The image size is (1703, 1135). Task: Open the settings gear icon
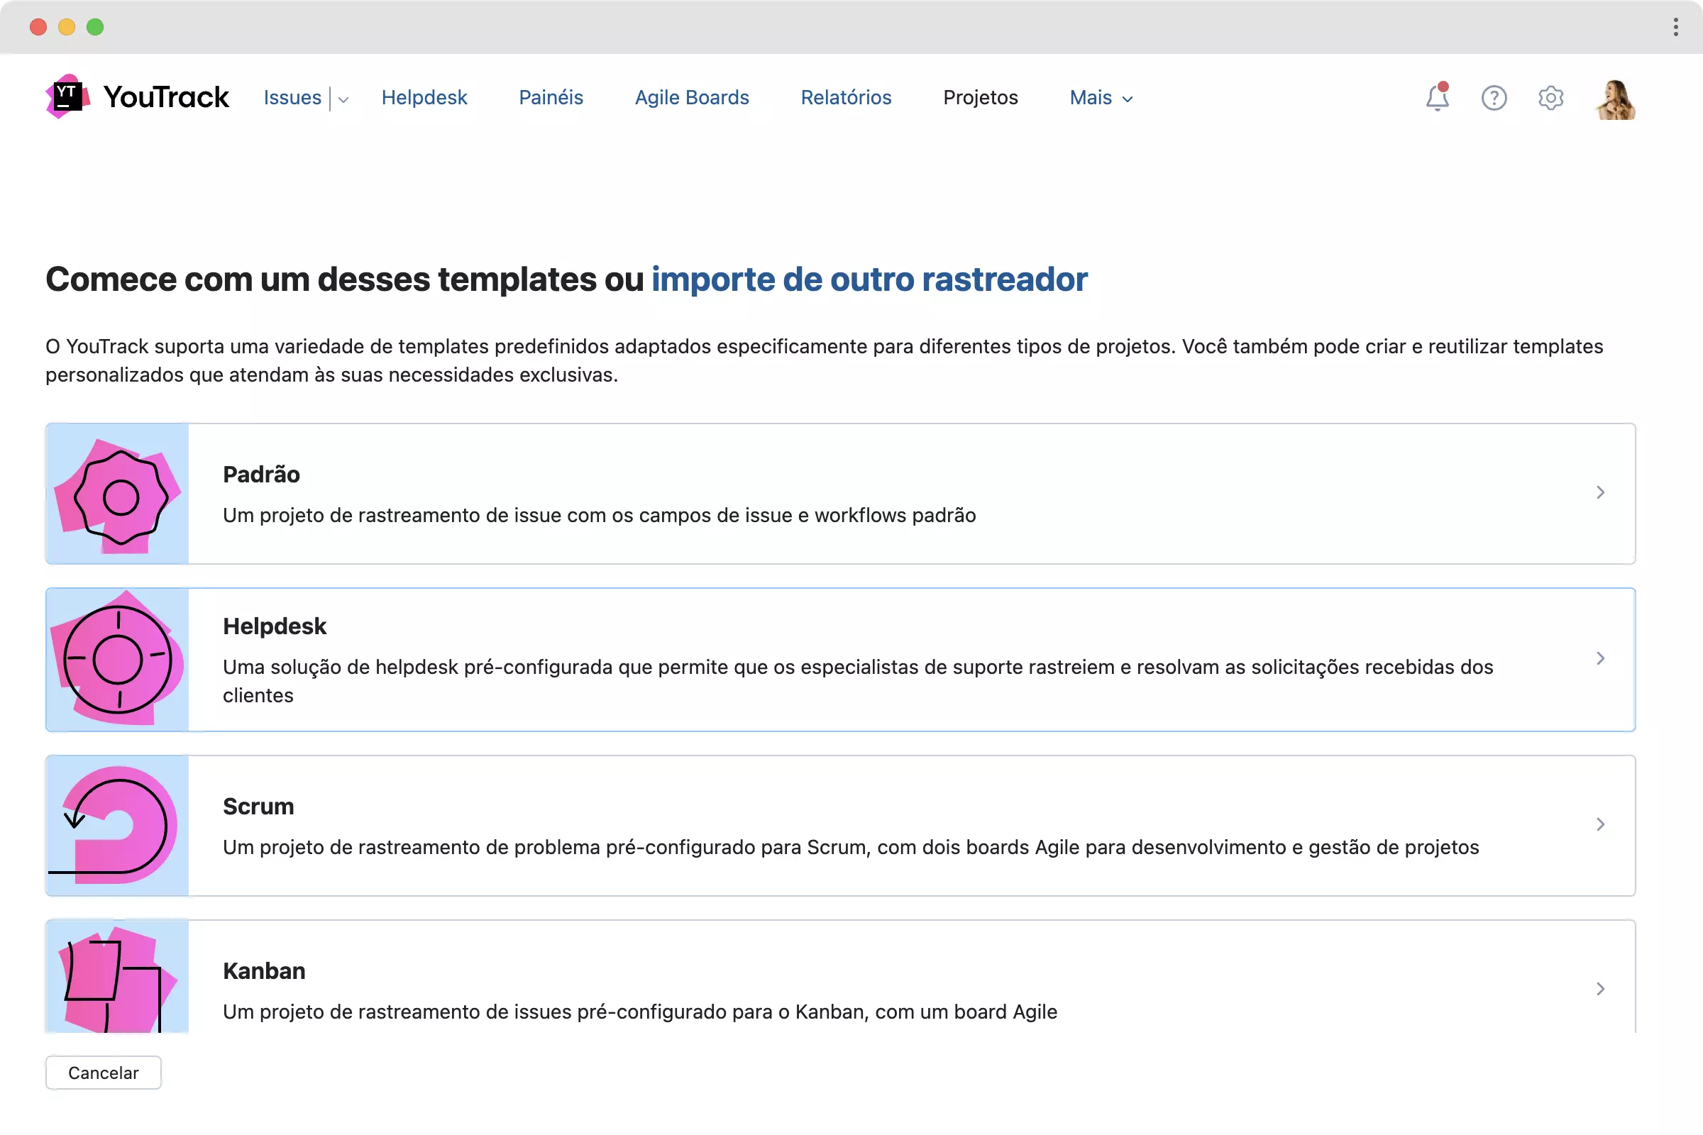[1550, 98]
